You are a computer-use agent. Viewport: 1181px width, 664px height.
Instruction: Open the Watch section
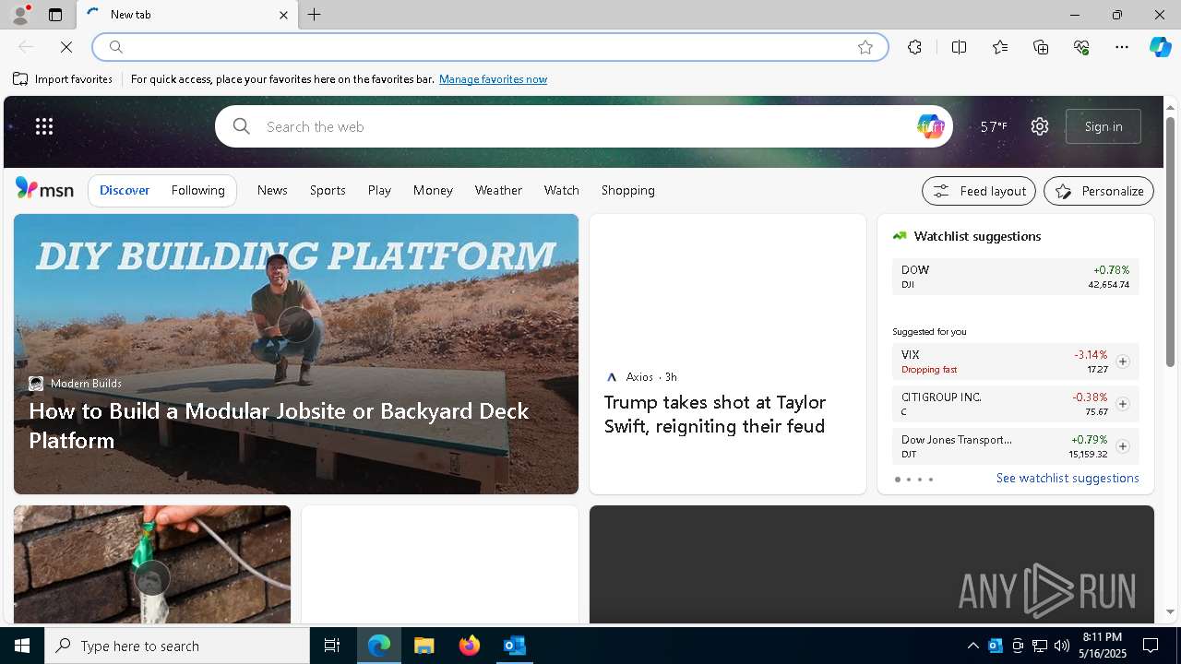[x=562, y=190]
